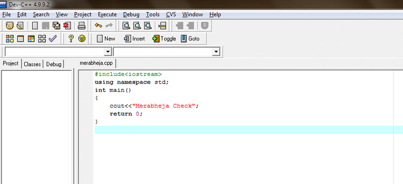
Task: Click the Goto line icon in search toolbar
Action: [x=162, y=26]
